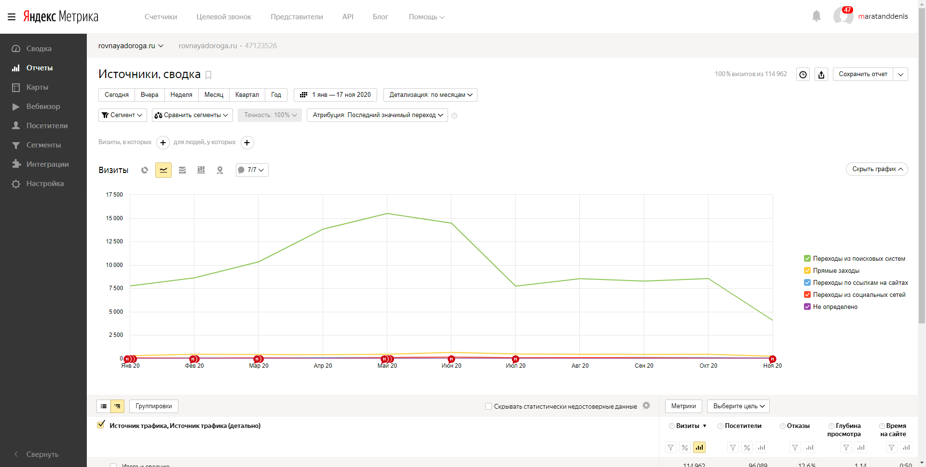
Task: Switch chart to stacked area view
Action: click(x=182, y=170)
